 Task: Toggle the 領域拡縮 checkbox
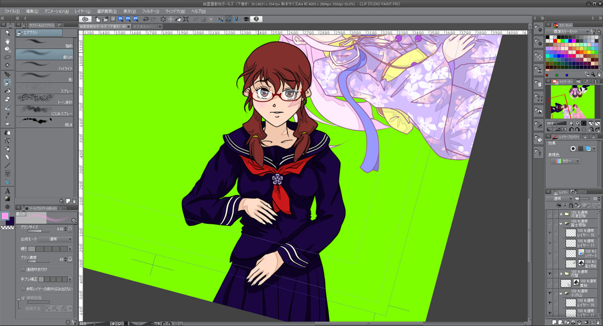click(23, 297)
